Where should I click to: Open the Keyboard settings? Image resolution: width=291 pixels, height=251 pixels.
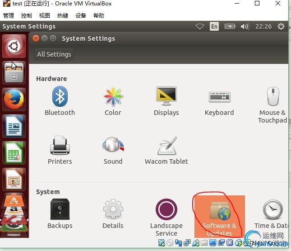pos(219,103)
